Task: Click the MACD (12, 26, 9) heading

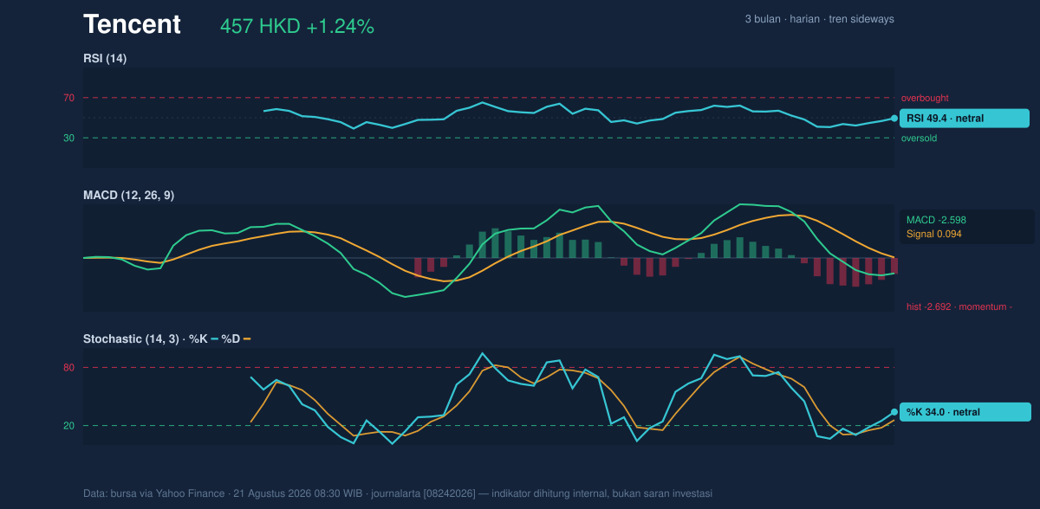Action: 128,196
